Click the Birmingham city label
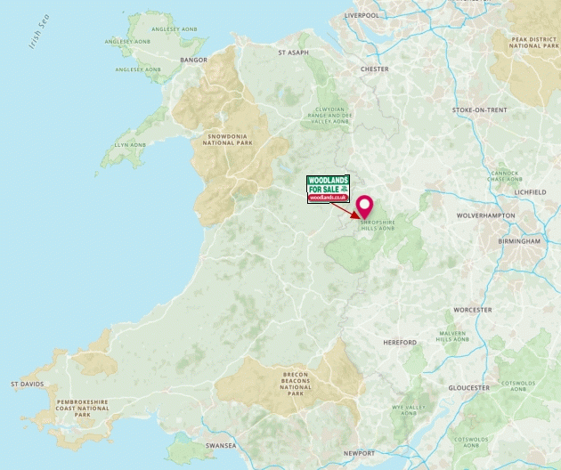This screenshot has height=470, width=561. [519, 241]
